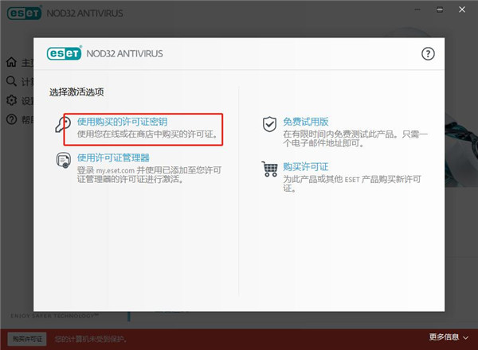478x350 pixels.
Task: Expand 更多信息 in bottom status bar
Action: tap(449, 337)
